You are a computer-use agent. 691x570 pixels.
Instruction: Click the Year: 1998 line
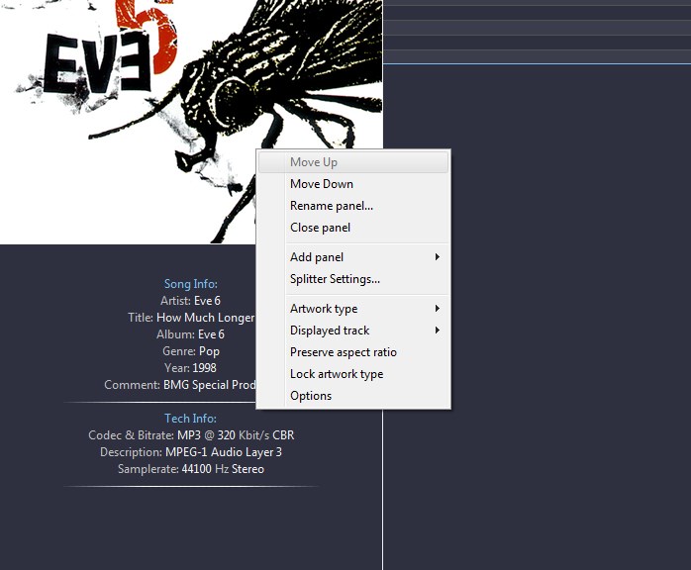pyautogui.click(x=191, y=368)
